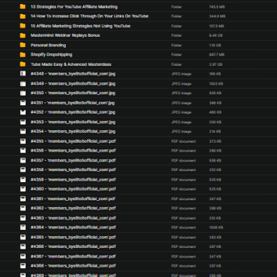Click PDF file icon of #4360
This screenshot has width=277, height=277.
click(x=23, y=189)
